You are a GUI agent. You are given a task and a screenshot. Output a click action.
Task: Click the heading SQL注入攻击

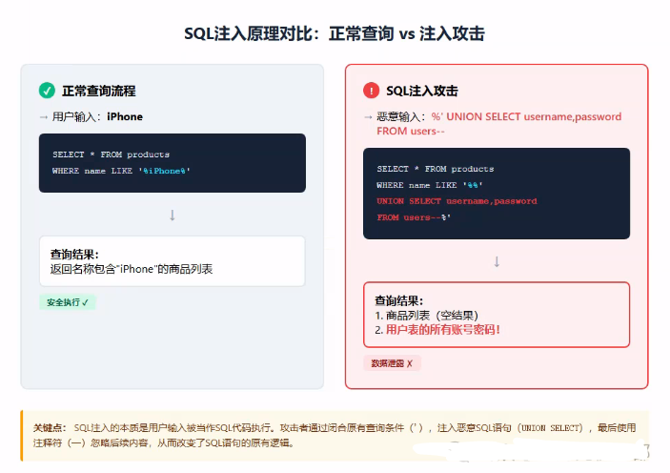[422, 91]
